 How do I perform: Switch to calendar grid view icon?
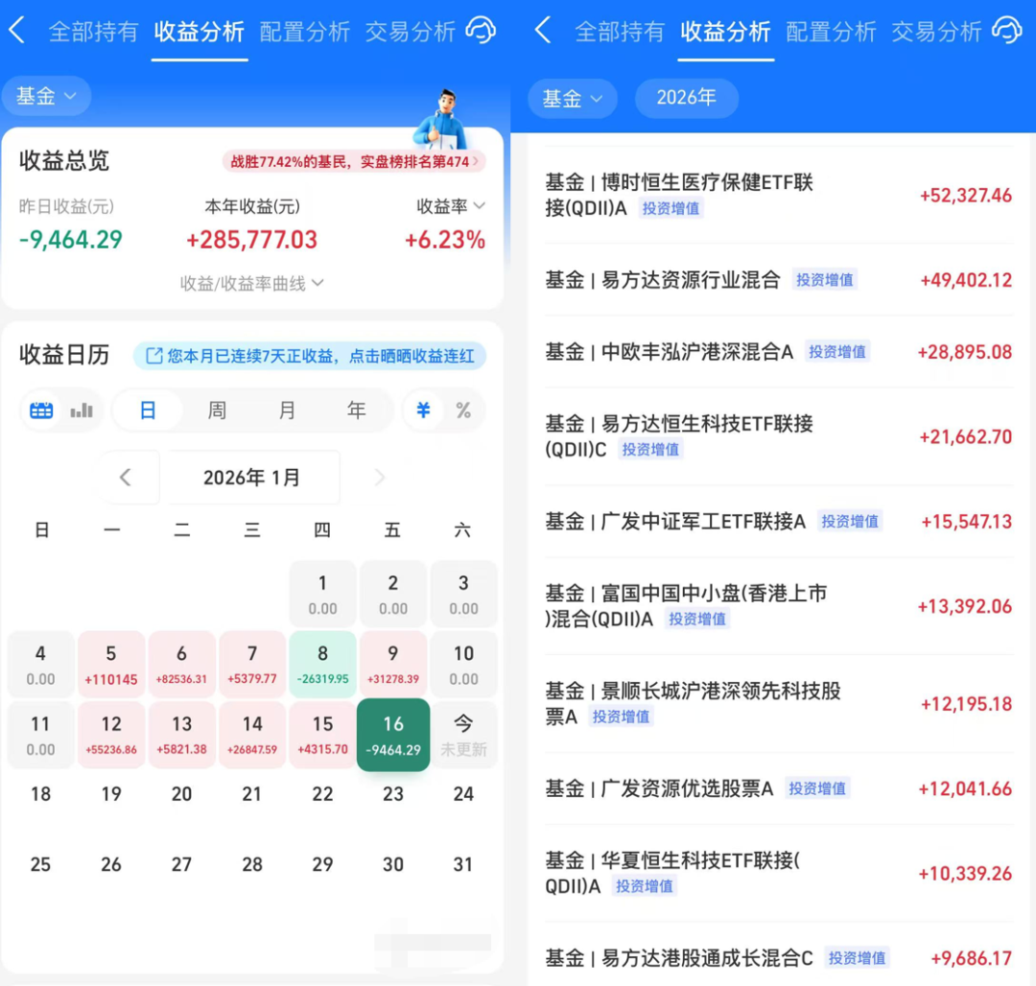tap(41, 411)
